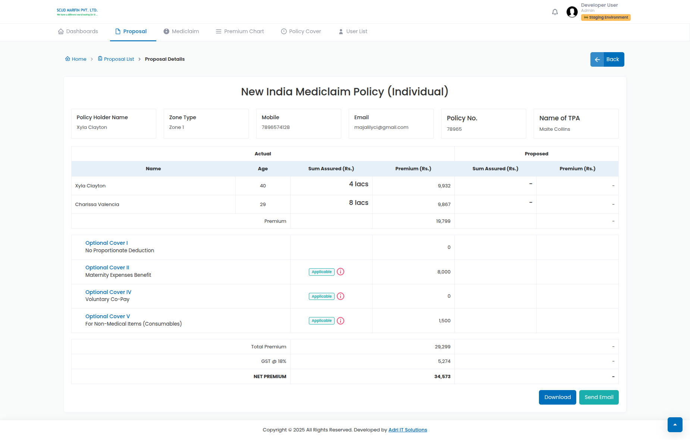Click the Proposal Details breadcrumb text
The width and height of the screenshot is (690, 440).
[165, 59]
